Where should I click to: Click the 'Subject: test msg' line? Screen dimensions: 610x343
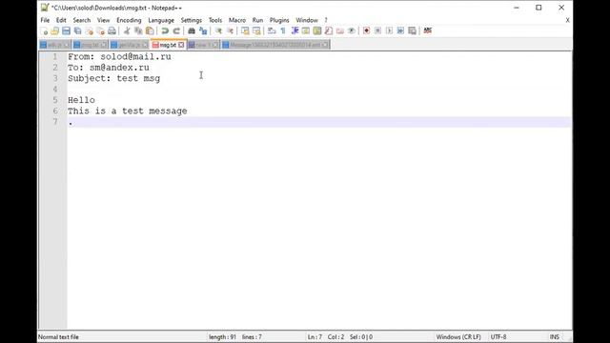(x=114, y=78)
